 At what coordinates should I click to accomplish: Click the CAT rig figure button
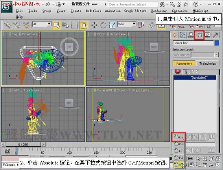coord(186,72)
